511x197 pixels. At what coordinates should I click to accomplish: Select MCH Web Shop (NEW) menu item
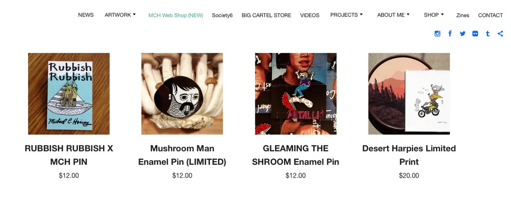click(176, 15)
